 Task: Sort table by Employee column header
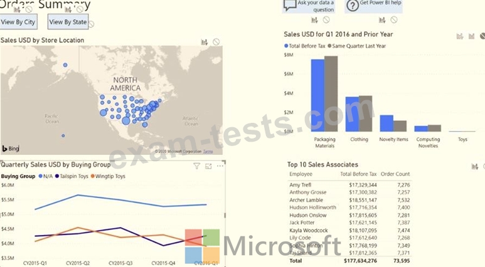click(x=301, y=174)
